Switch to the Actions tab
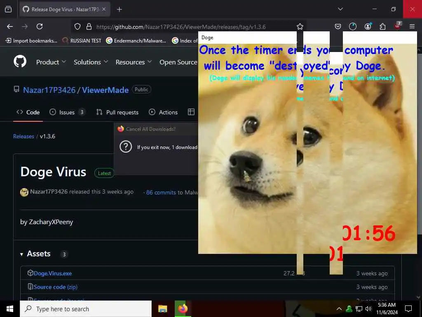422x317 pixels. coord(163,112)
